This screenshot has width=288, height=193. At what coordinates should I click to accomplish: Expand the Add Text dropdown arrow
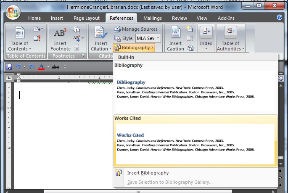coord(42,29)
